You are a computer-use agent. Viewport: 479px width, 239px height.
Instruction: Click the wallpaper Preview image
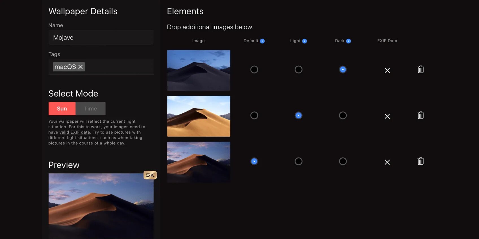[101, 206]
